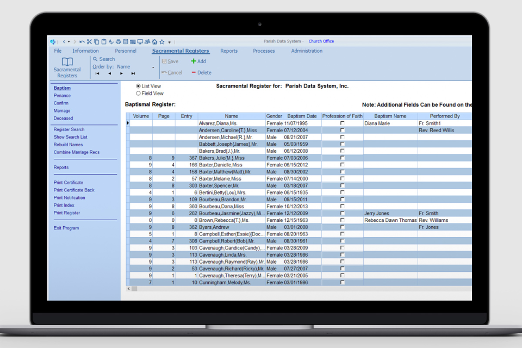Go to next record arrow
The width and height of the screenshot is (522, 348).
click(121, 73)
